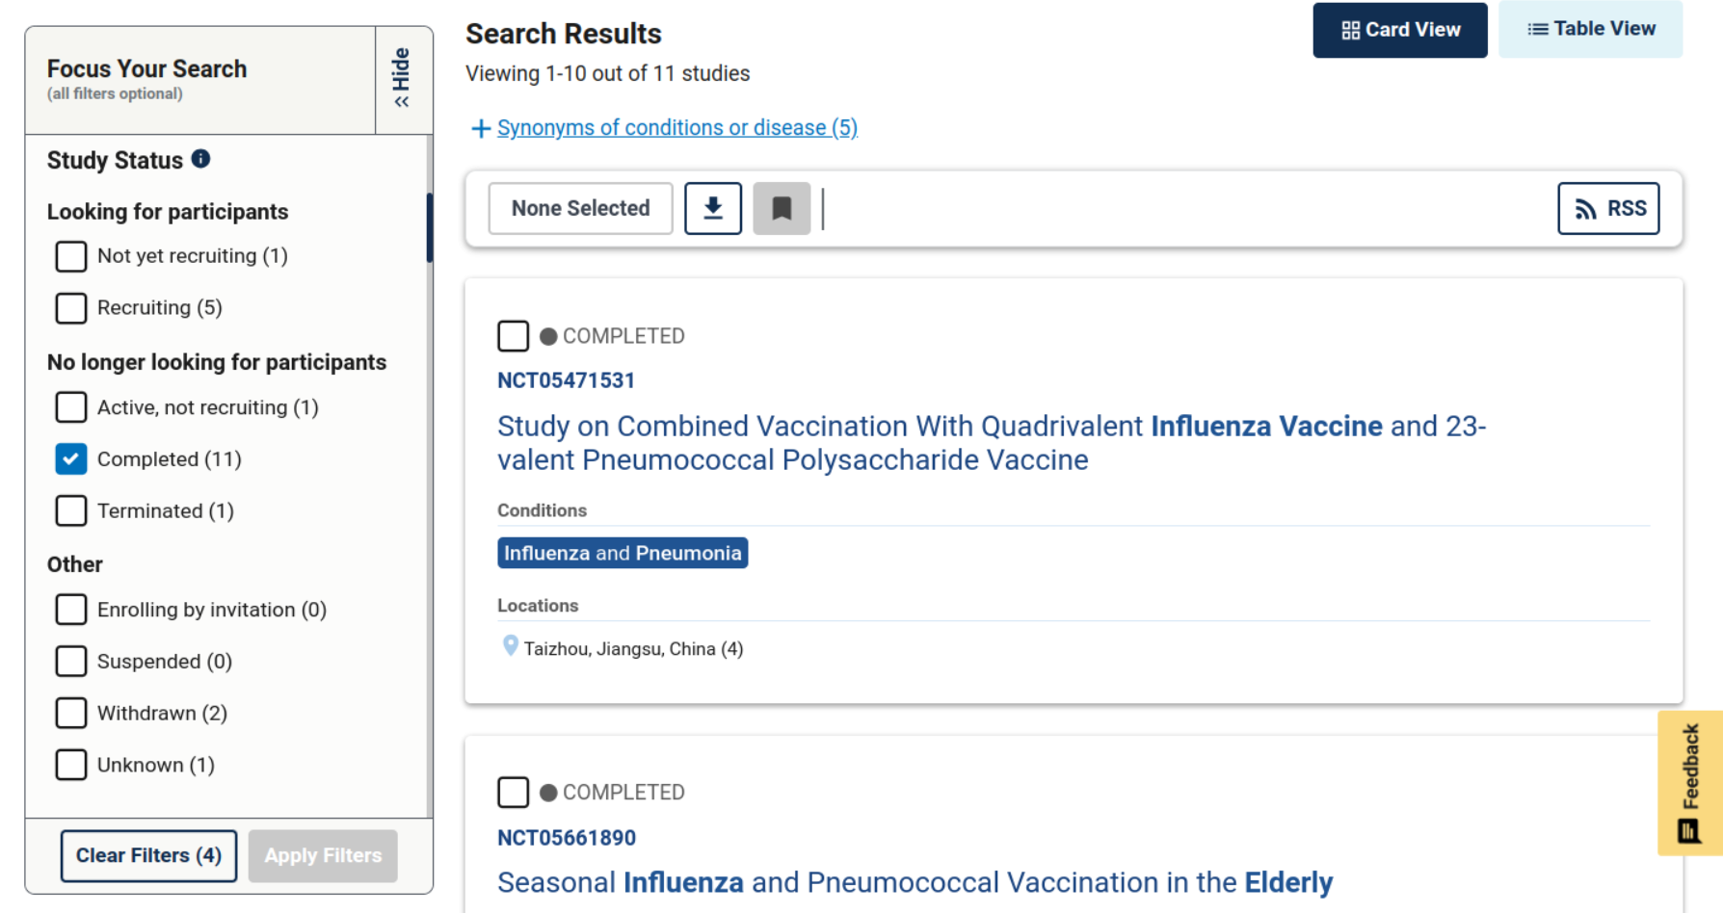Click the filter panel scrollbar
The height and width of the screenshot is (913, 1723).
coord(430,228)
